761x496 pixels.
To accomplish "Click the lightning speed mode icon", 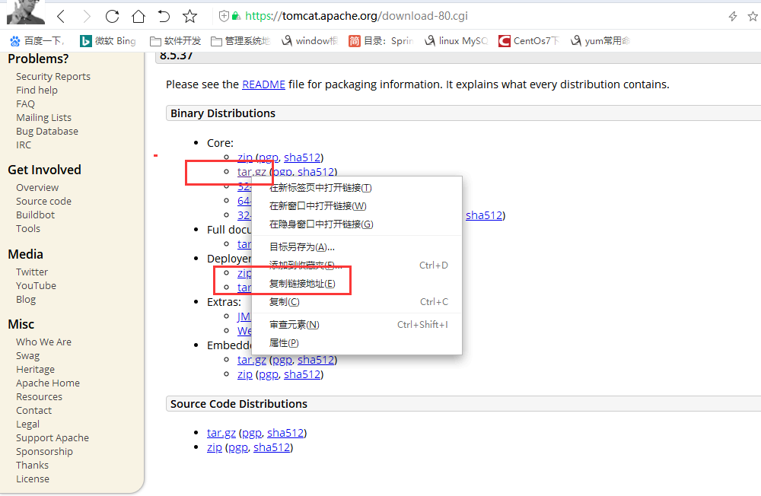I will [733, 17].
